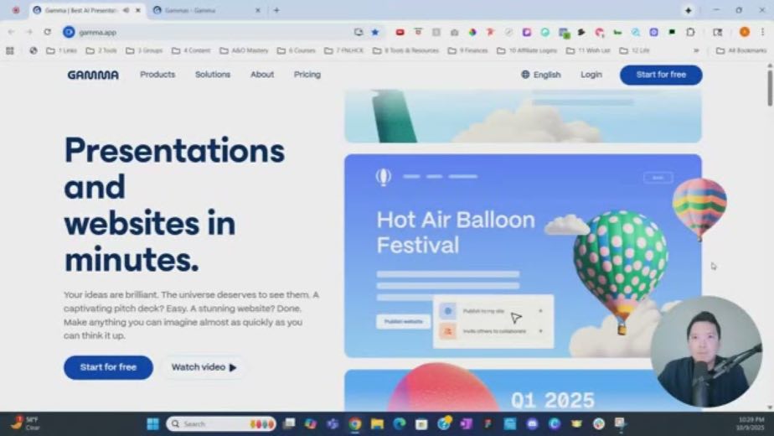Expand the 10 Affiliate Logins folder
Viewport: 774px width, 436px height.
click(527, 50)
